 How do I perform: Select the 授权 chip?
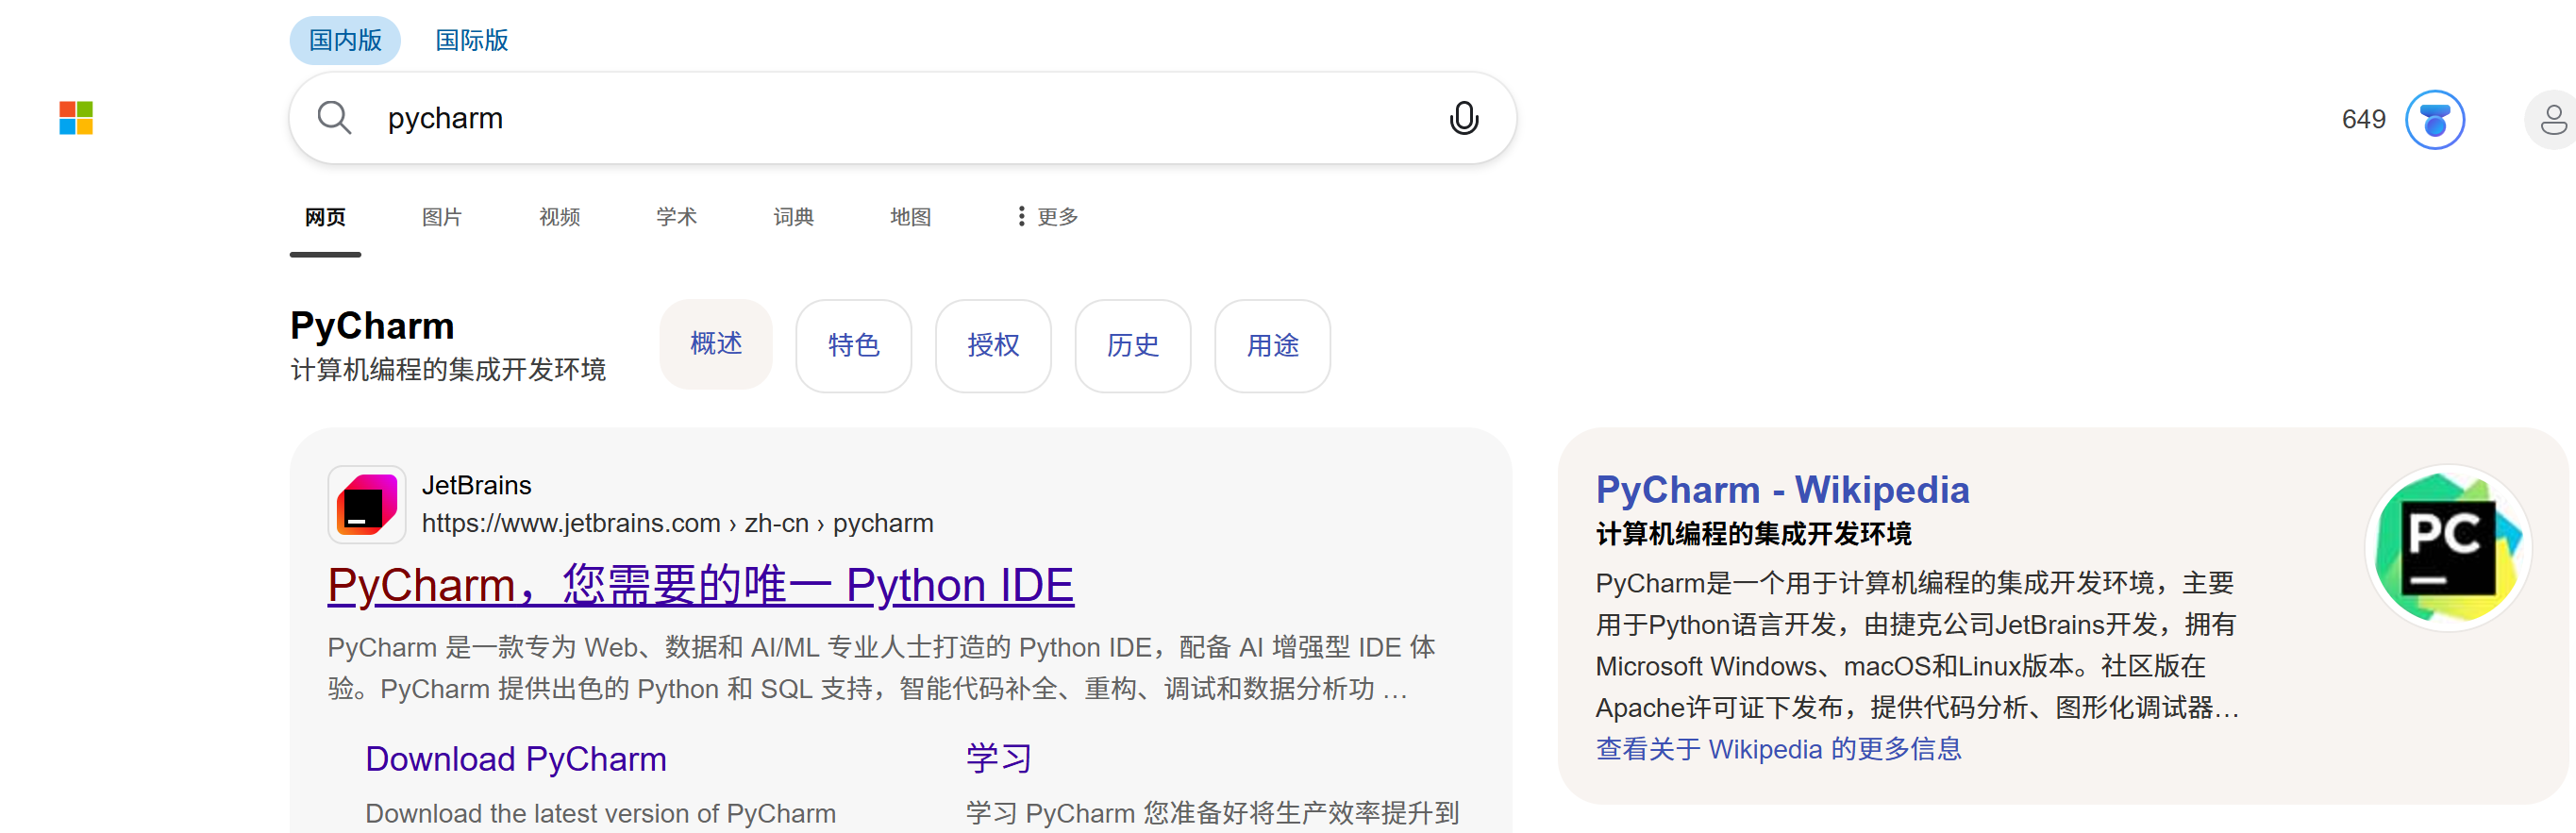(x=993, y=346)
